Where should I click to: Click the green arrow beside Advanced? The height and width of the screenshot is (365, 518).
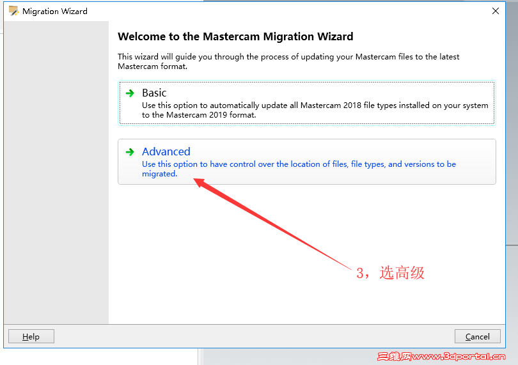pos(130,152)
